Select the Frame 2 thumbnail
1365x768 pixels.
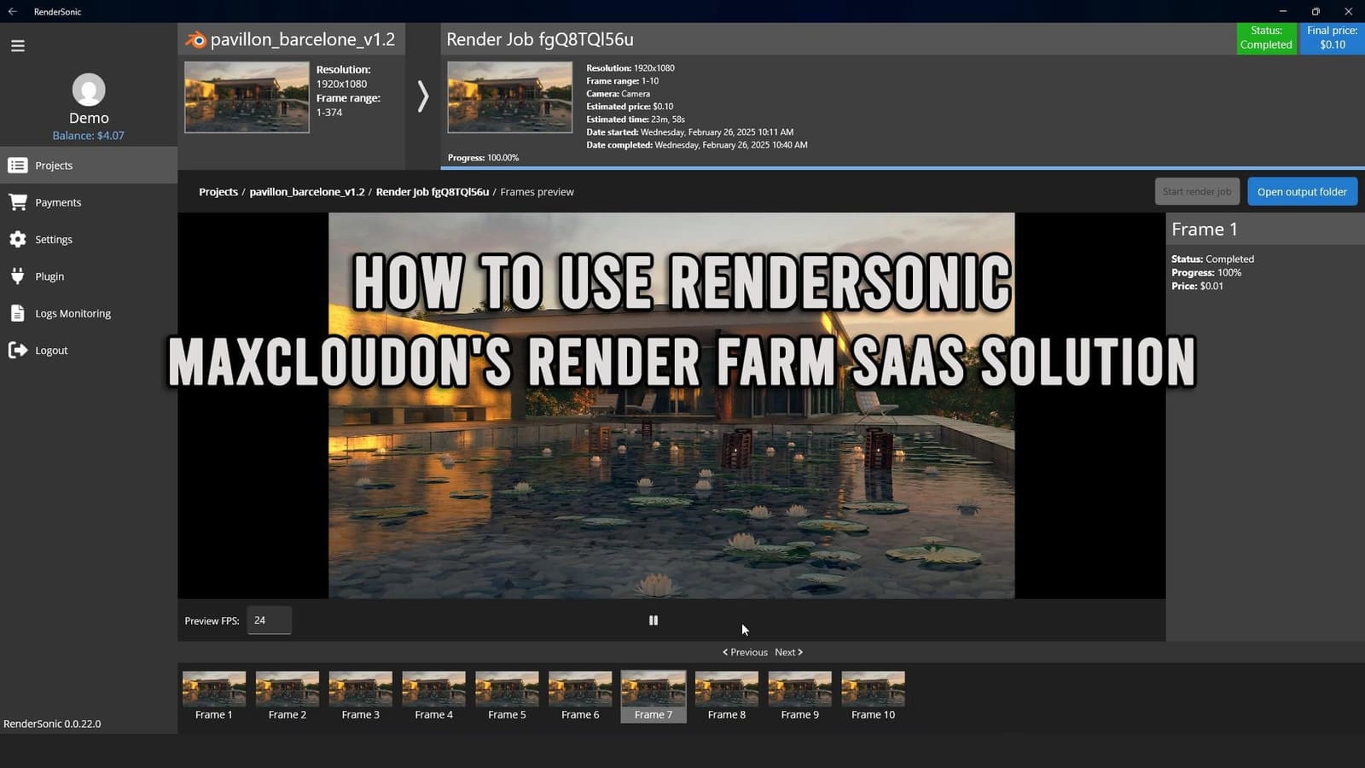pos(288,695)
